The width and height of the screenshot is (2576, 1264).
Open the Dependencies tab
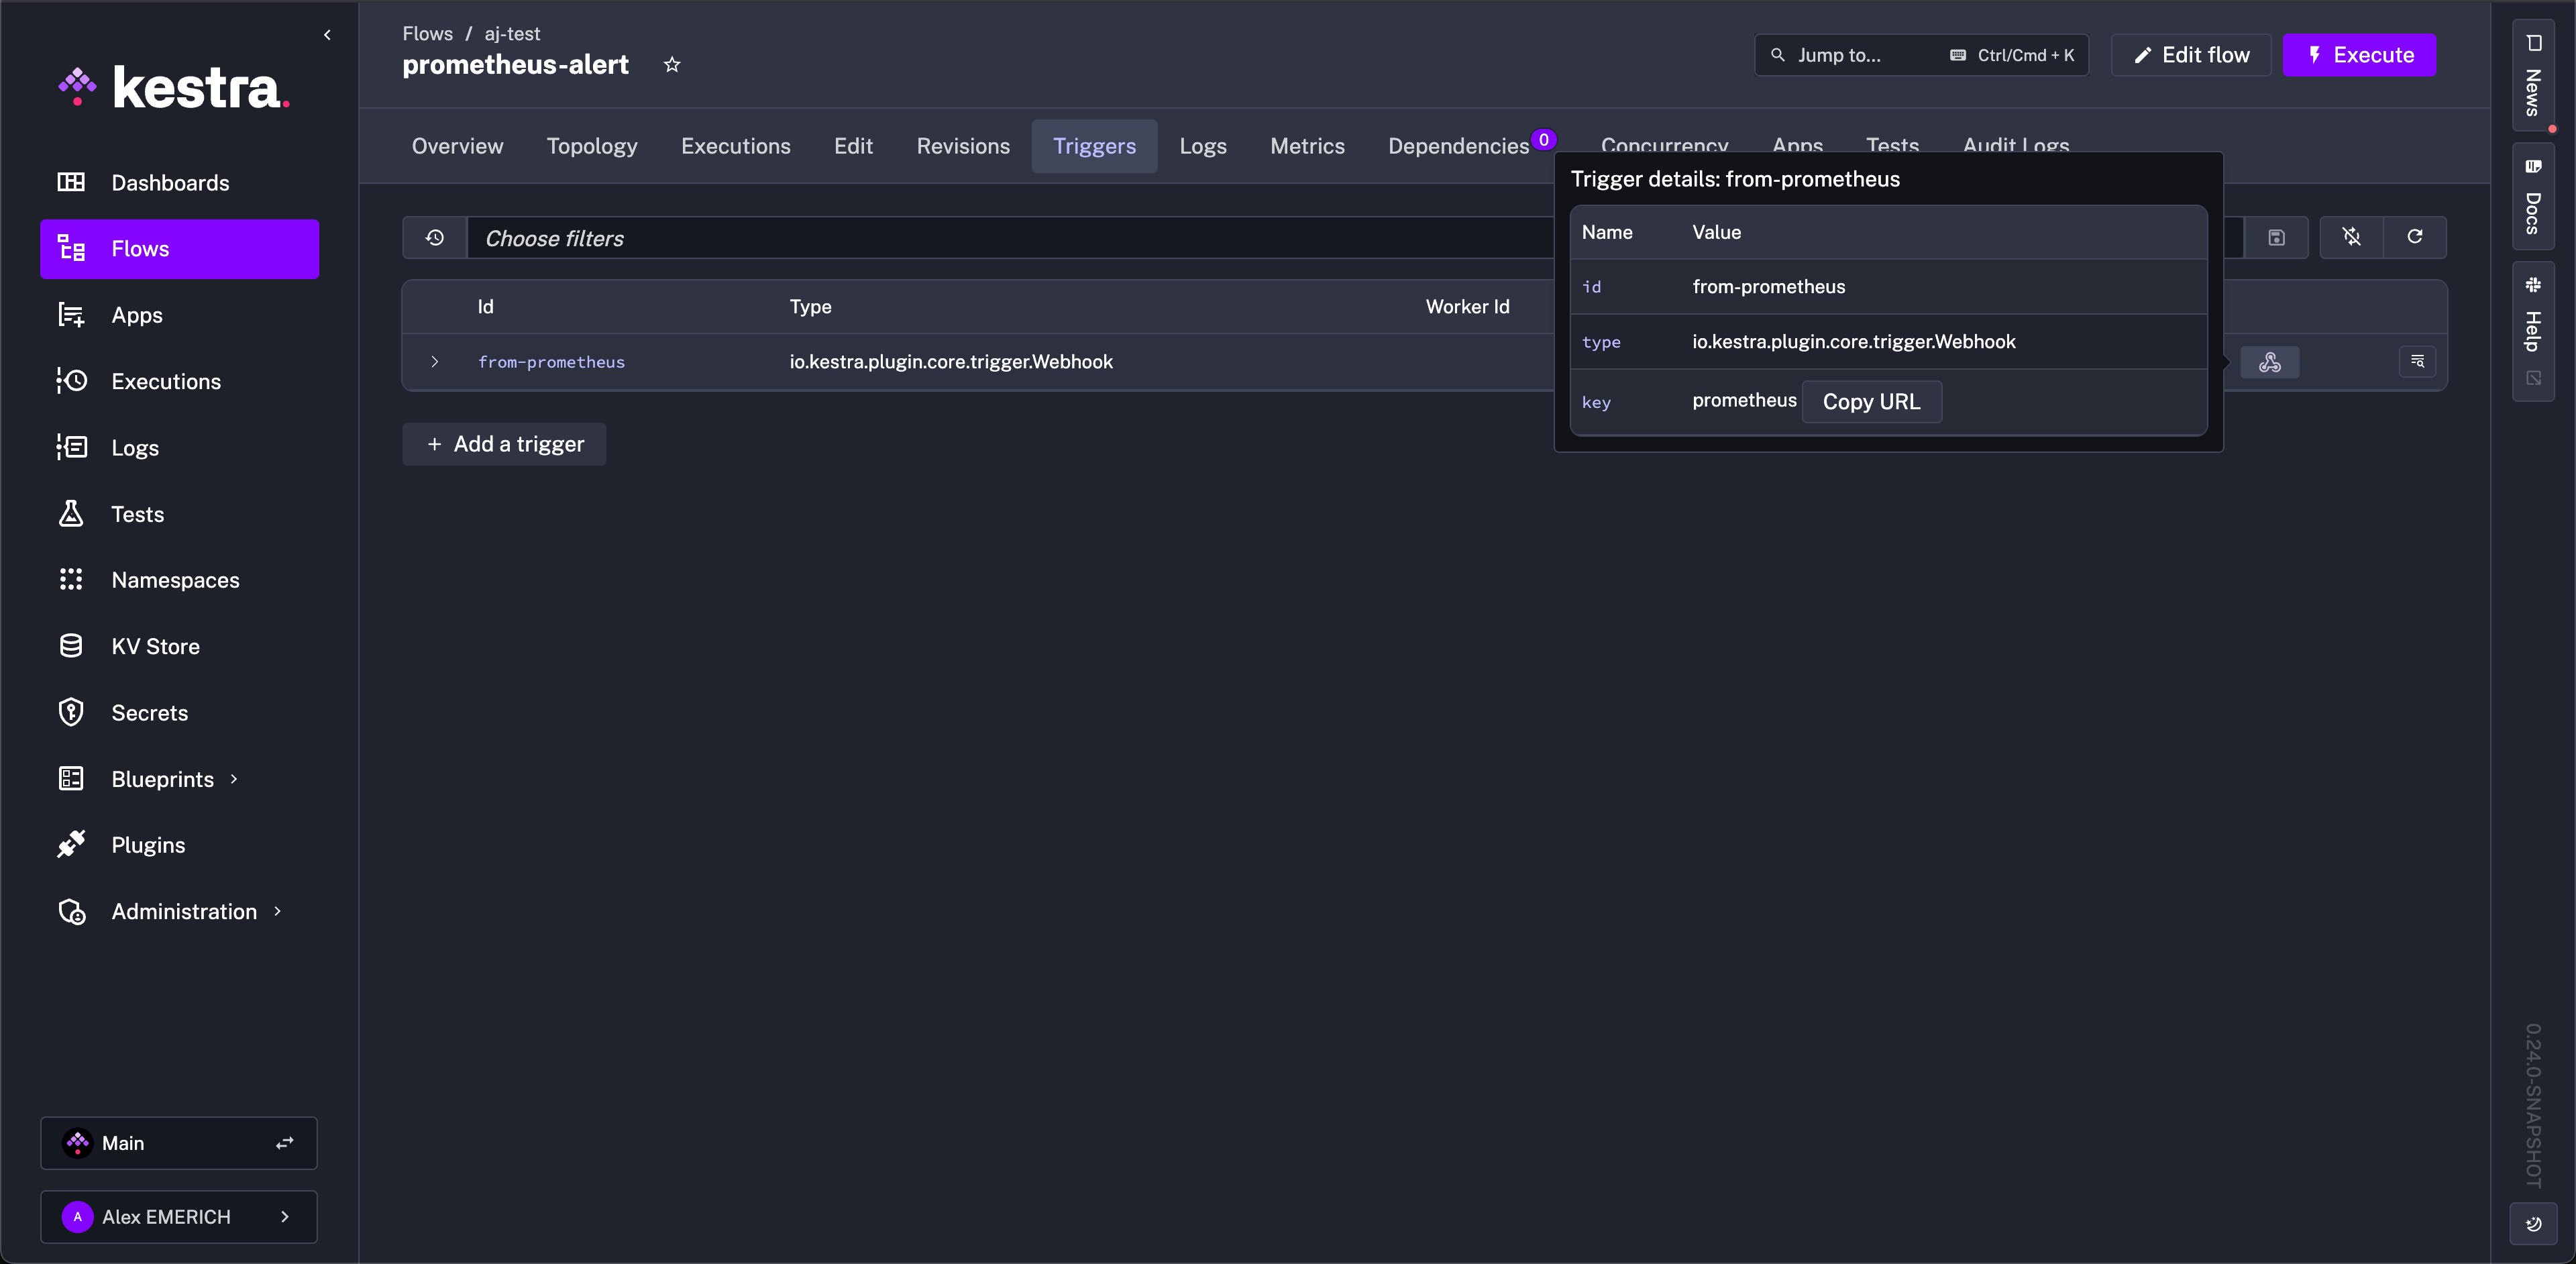click(1458, 146)
